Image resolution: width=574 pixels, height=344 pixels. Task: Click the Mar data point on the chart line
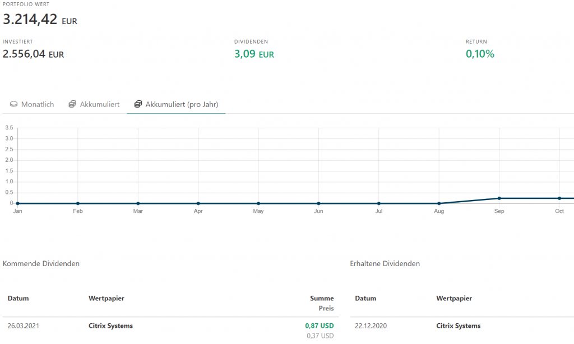click(x=138, y=203)
